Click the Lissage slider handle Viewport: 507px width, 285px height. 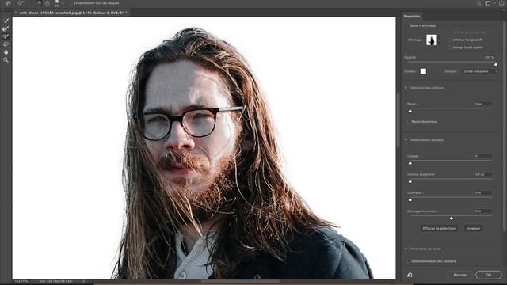tap(410, 163)
